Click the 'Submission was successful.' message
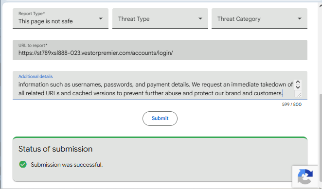The image size is (322, 189). (67, 165)
